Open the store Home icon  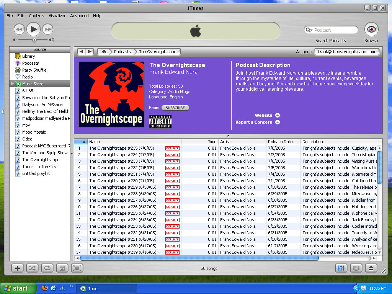pyautogui.click(x=104, y=52)
